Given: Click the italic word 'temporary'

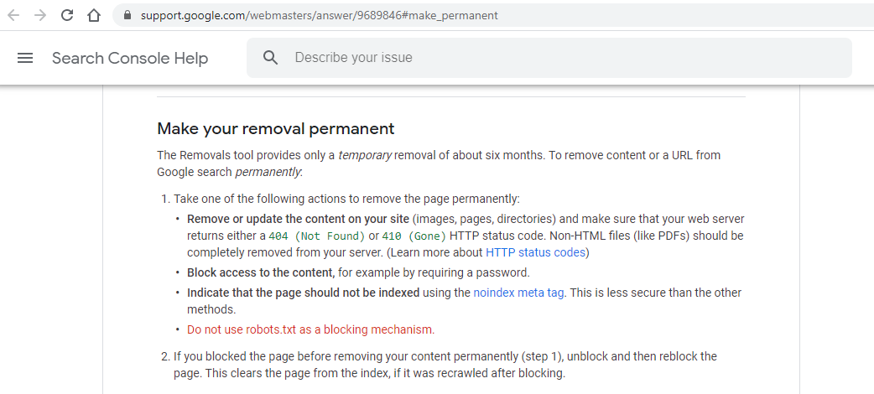Looking at the screenshot, I should click(365, 155).
